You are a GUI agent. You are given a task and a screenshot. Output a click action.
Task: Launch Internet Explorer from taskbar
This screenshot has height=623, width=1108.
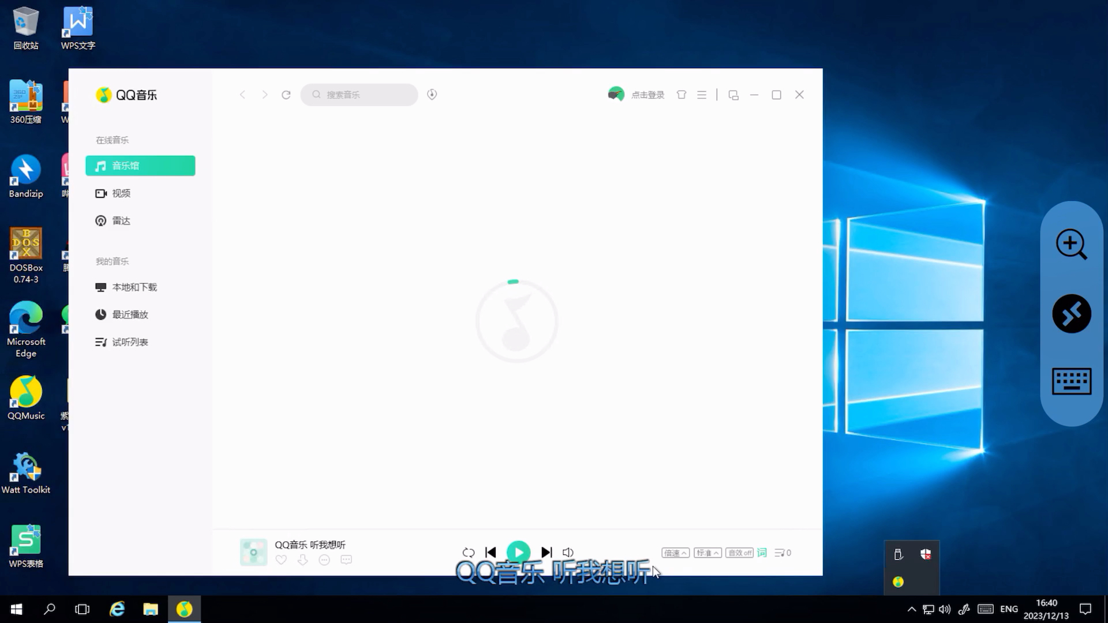pyautogui.click(x=117, y=609)
